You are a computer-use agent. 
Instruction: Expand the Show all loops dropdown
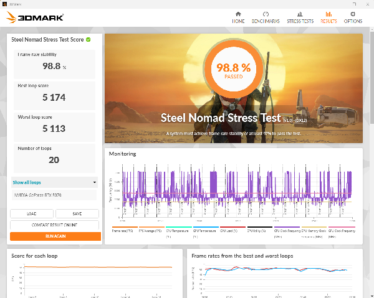pyautogui.click(x=54, y=182)
